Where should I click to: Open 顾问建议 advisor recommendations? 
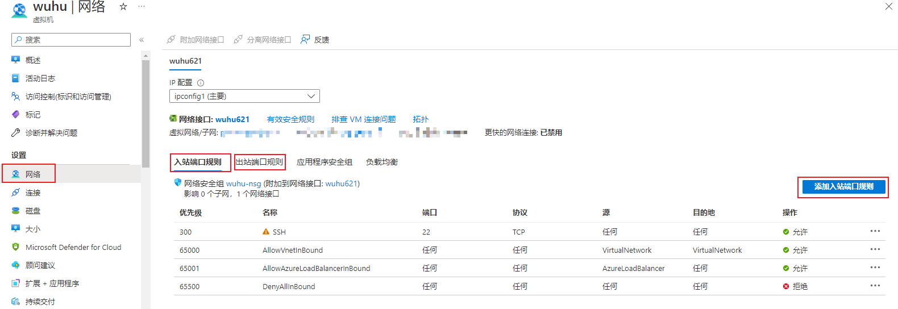[40, 265]
